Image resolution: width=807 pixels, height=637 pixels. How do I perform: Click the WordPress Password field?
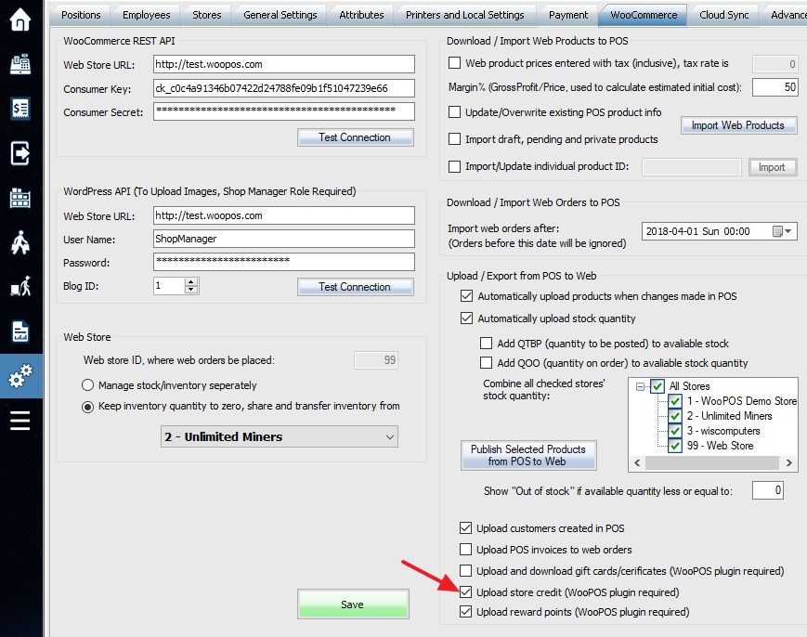[x=283, y=261]
